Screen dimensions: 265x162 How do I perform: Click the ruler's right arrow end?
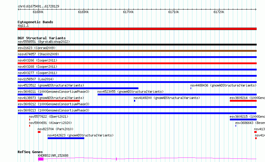[255, 9]
